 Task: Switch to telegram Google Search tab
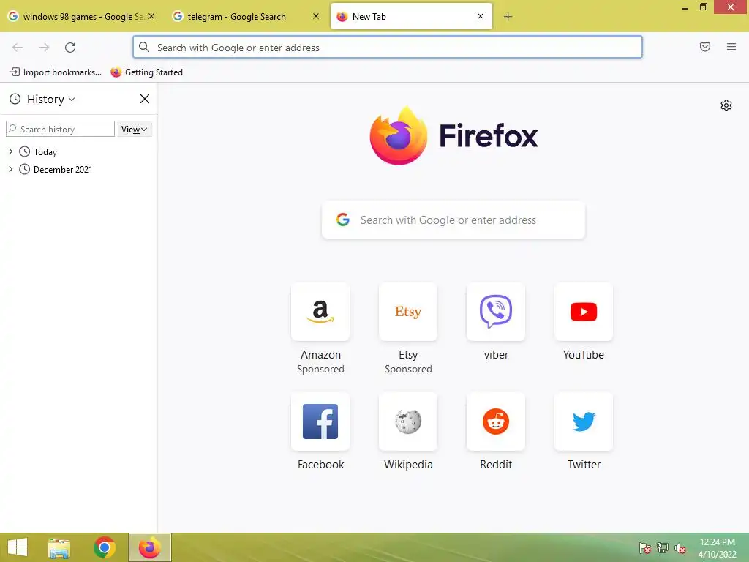246,17
